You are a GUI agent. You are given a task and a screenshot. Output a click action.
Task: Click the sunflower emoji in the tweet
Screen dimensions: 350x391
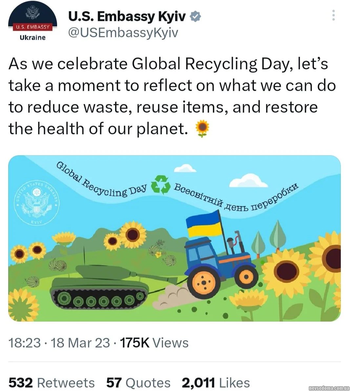tap(202, 129)
